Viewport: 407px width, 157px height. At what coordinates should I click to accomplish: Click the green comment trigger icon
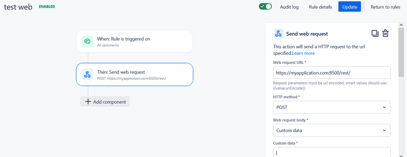(x=88, y=41)
